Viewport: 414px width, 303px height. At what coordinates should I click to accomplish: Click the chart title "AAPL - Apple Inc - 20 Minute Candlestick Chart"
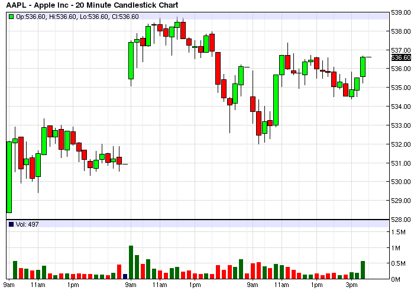tap(92, 5)
